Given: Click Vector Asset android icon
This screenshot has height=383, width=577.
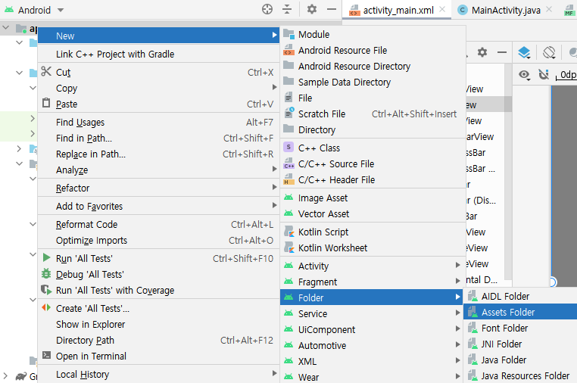Looking at the screenshot, I should (288, 213).
